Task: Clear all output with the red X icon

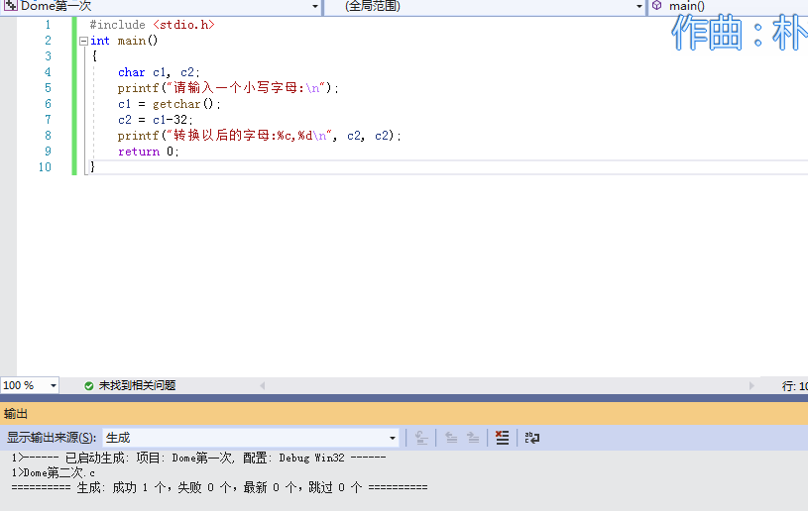Action: 502,438
